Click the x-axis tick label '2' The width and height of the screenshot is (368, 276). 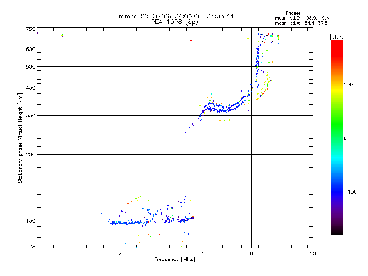point(120,253)
